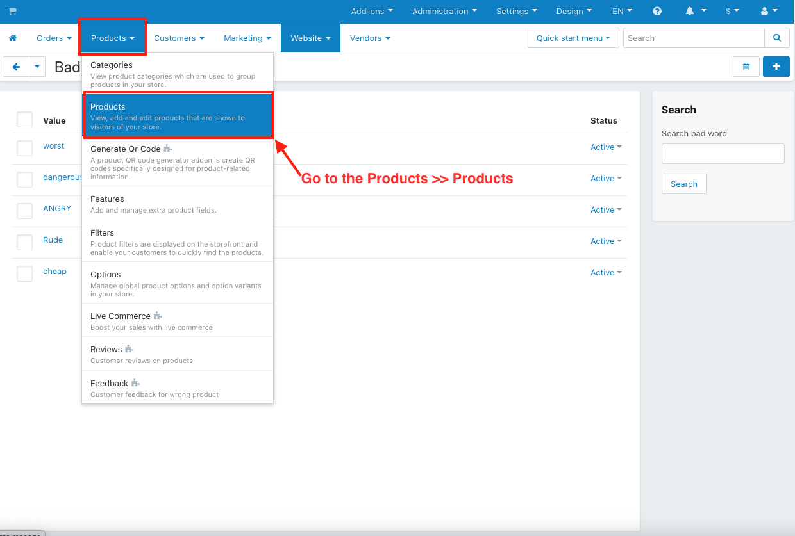Image resolution: width=795 pixels, height=536 pixels.
Task: Open Active status dropdown for 'worst'
Action: click(606, 147)
